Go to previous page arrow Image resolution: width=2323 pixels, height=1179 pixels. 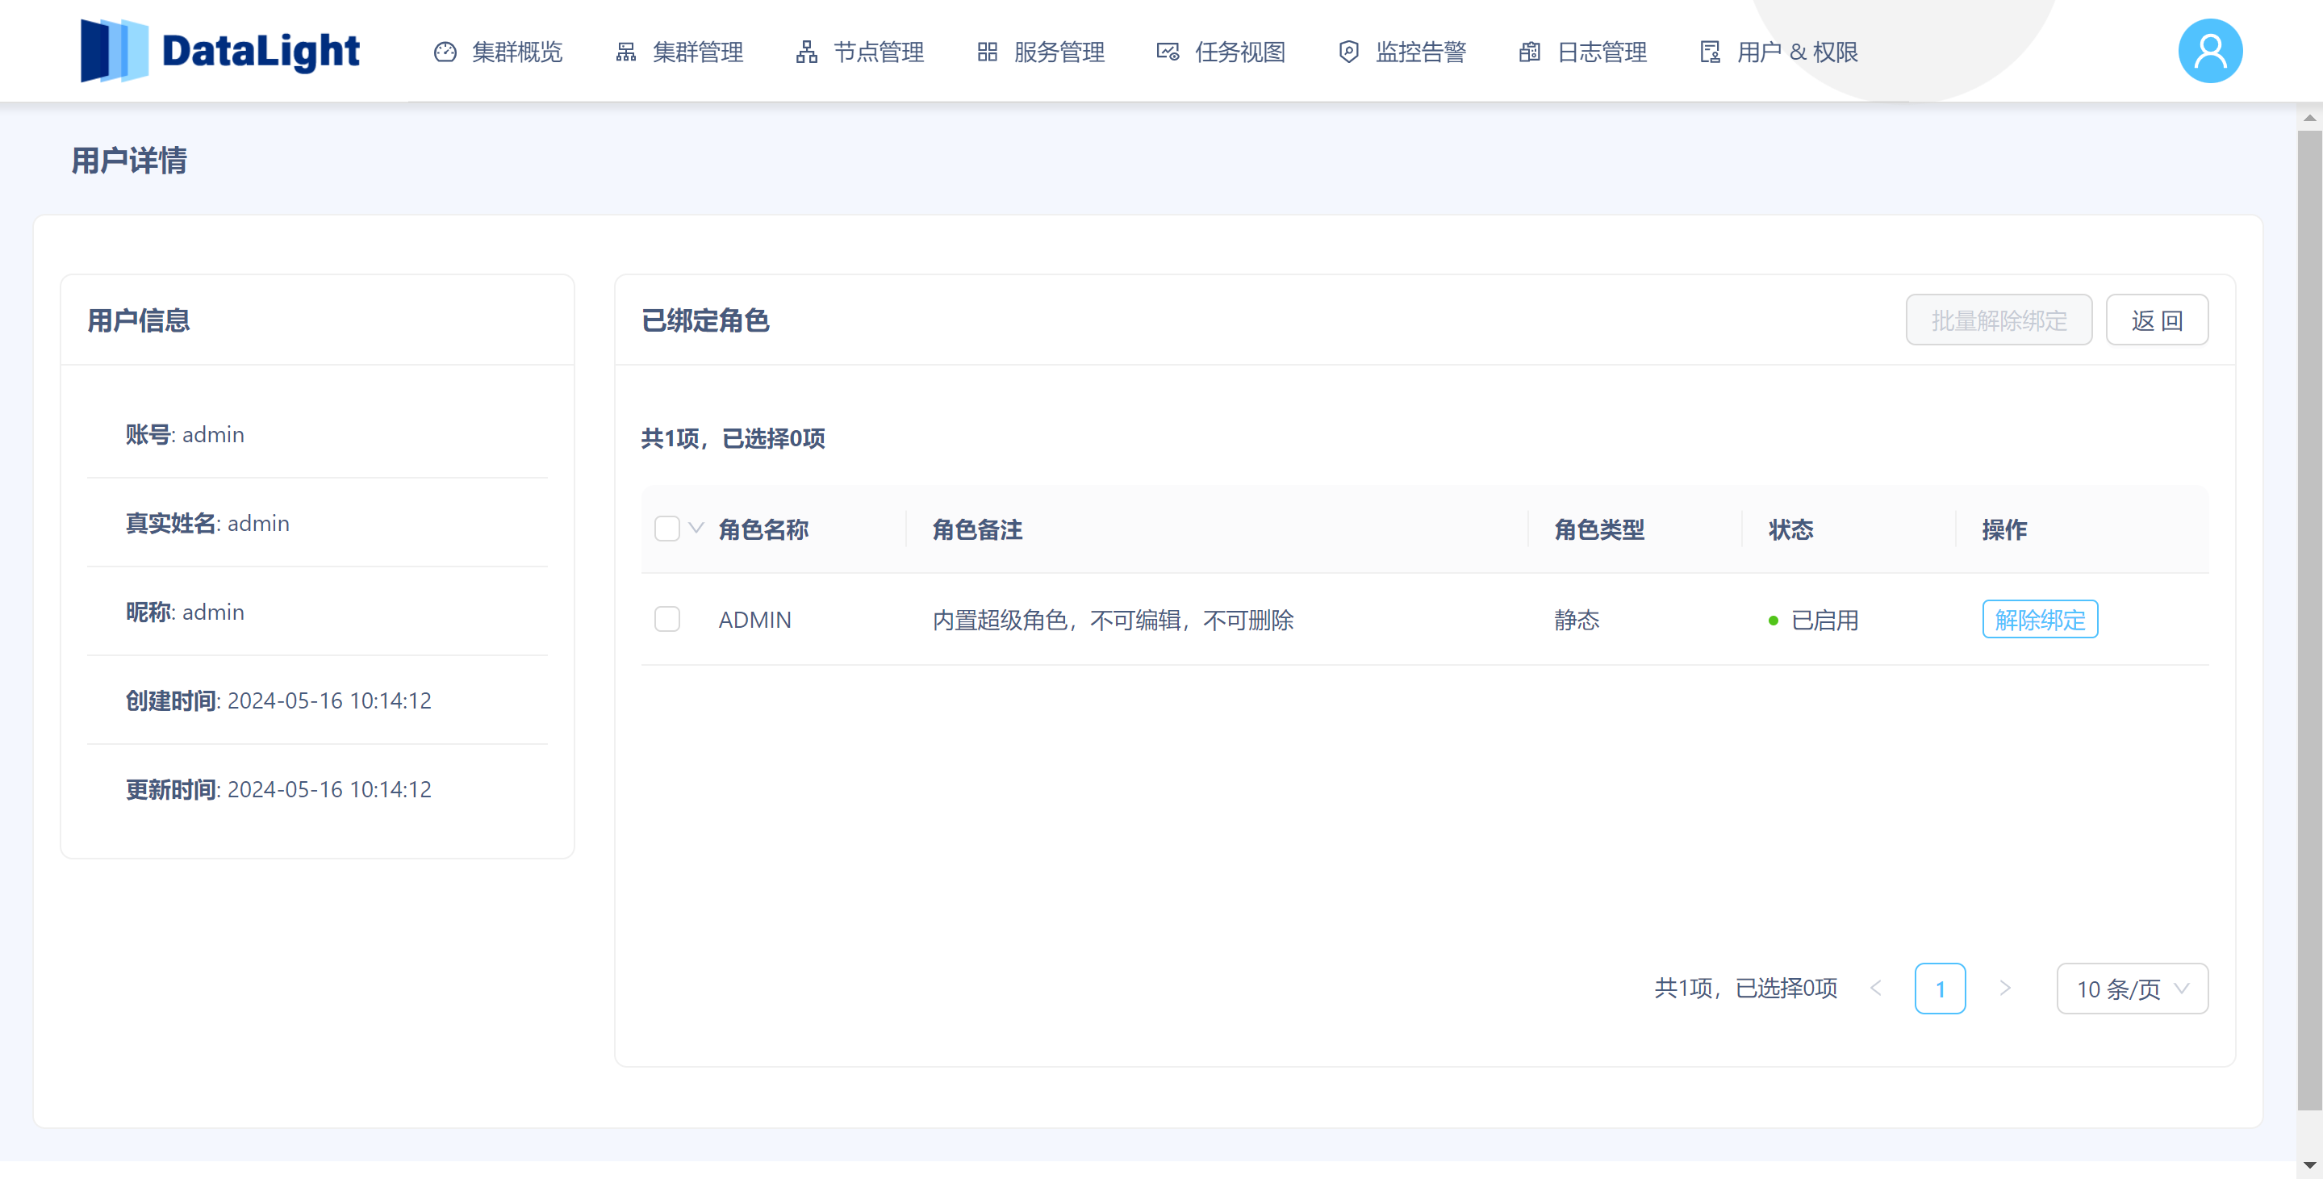1877,989
